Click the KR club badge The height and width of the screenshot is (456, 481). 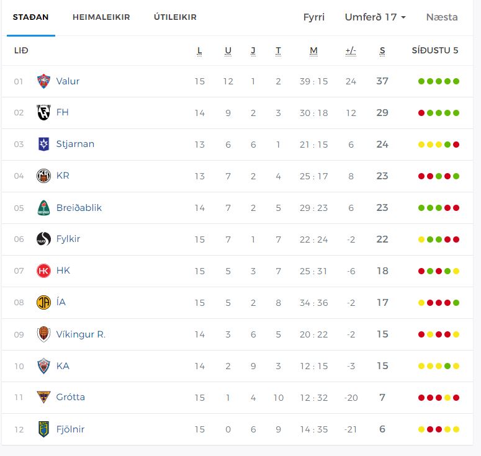tap(43, 176)
